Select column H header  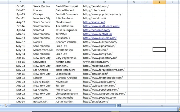pyautogui.click(x=146, y=2)
